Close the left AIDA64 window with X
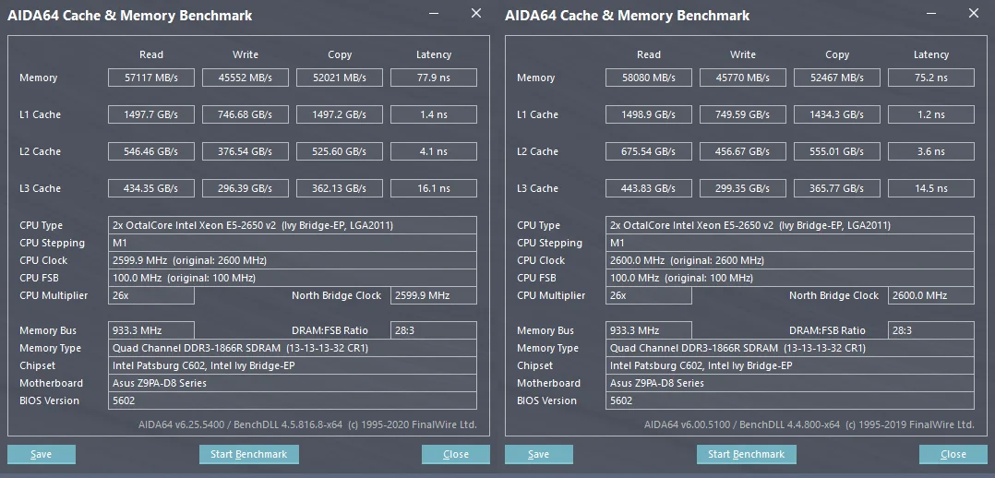The width and height of the screenshot is (995, 478). pyautogui.click(x=476, y=13)
